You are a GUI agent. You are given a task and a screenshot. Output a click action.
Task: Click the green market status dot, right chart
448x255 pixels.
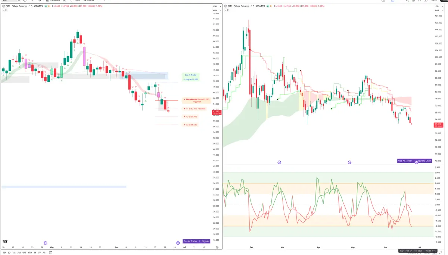(x=268, y=6)
